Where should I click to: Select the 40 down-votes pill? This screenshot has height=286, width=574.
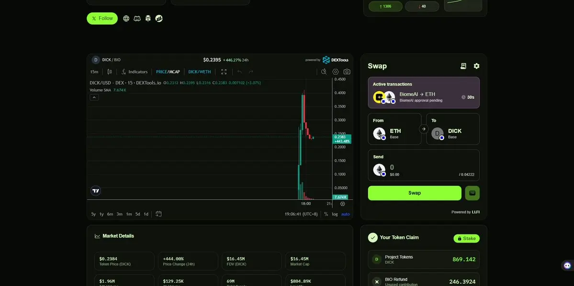(x=422, y=6)
